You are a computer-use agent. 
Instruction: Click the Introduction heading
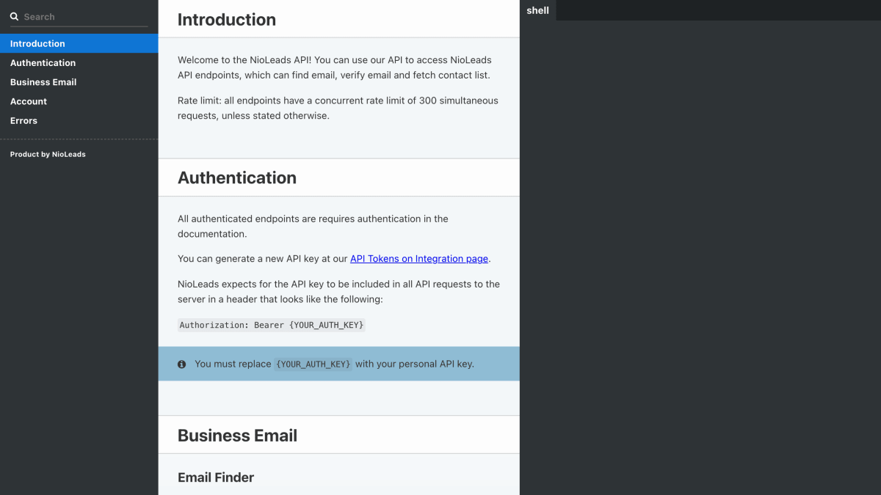point(227,20)
